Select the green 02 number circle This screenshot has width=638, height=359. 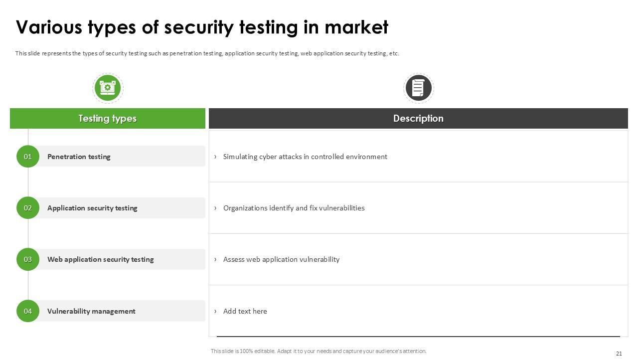(28, 208)
